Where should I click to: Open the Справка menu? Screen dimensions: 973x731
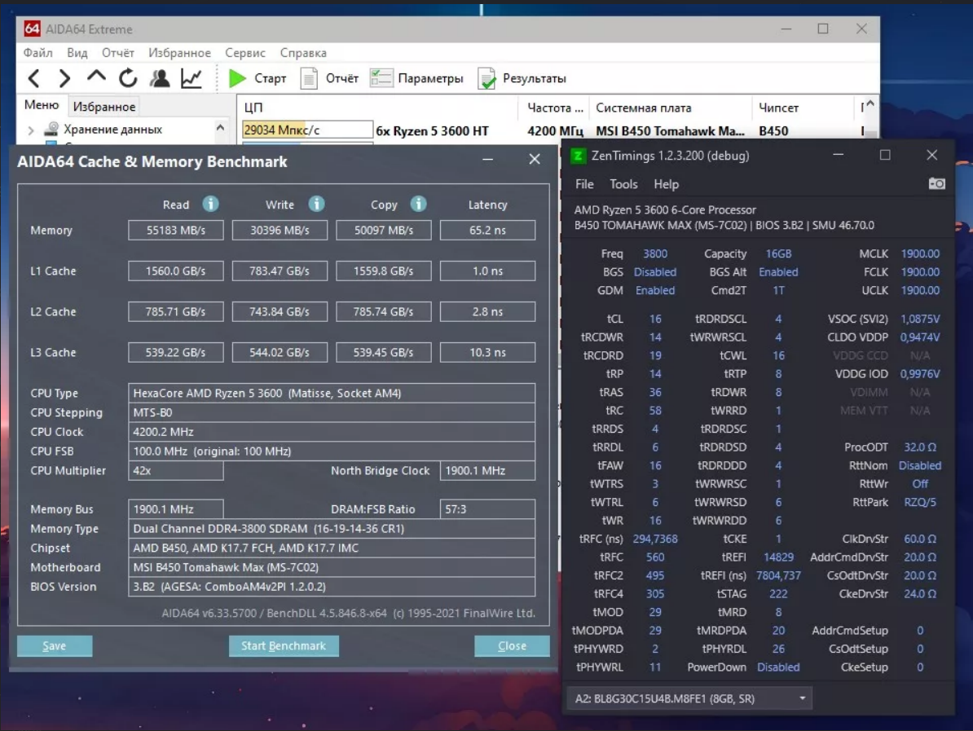pos(303,53)
